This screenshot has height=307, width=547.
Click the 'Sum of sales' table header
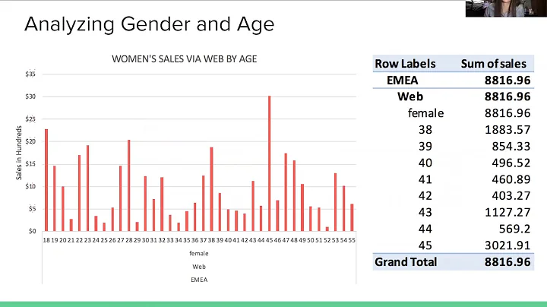click(493, 64)
